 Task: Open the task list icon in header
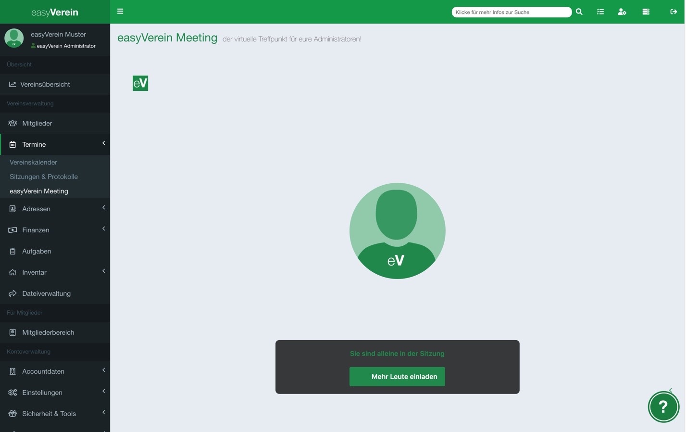click(x=600, y=12)
